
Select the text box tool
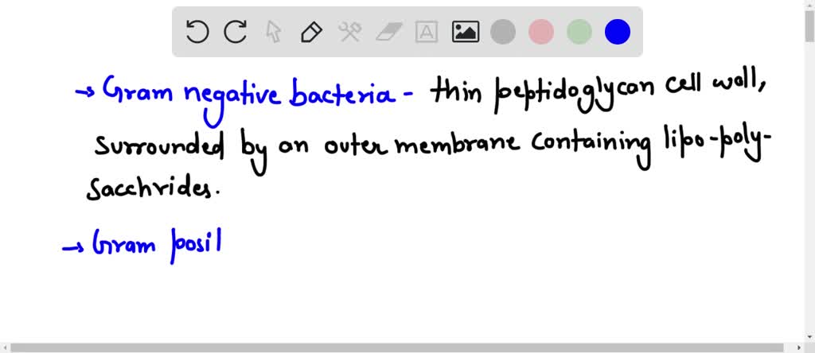[x=427, y=32]
